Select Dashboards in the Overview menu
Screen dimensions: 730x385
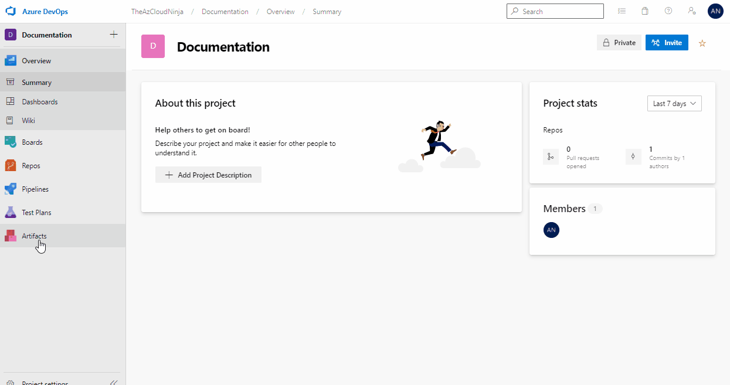point(40,102)
